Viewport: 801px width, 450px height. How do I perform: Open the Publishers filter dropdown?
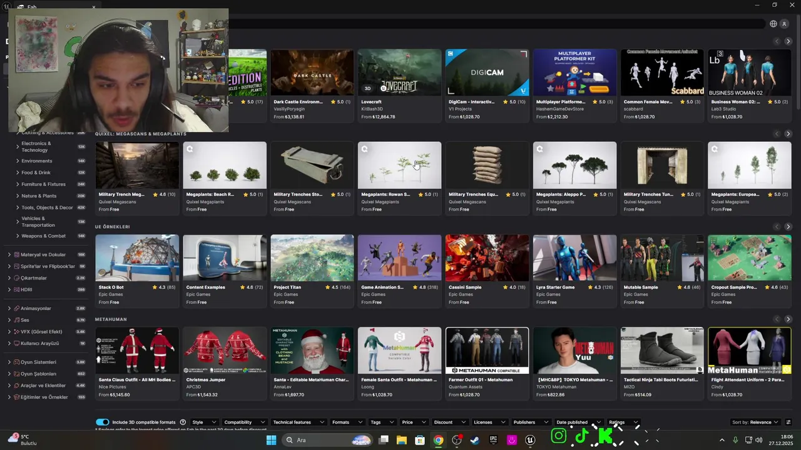(531, 422)
